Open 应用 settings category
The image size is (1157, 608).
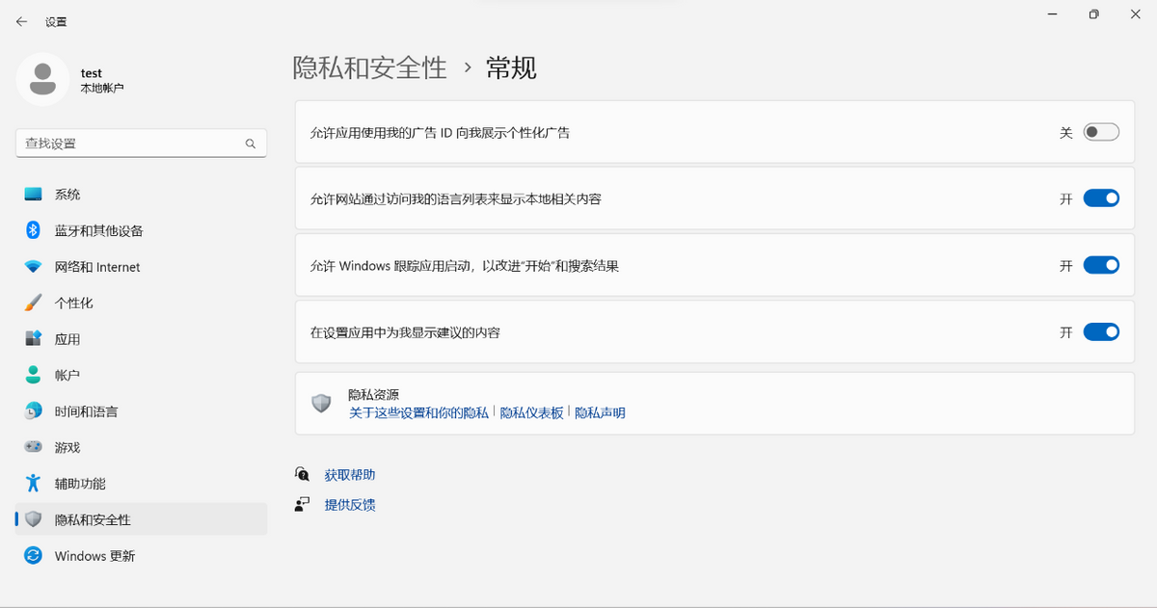[142, 339]
